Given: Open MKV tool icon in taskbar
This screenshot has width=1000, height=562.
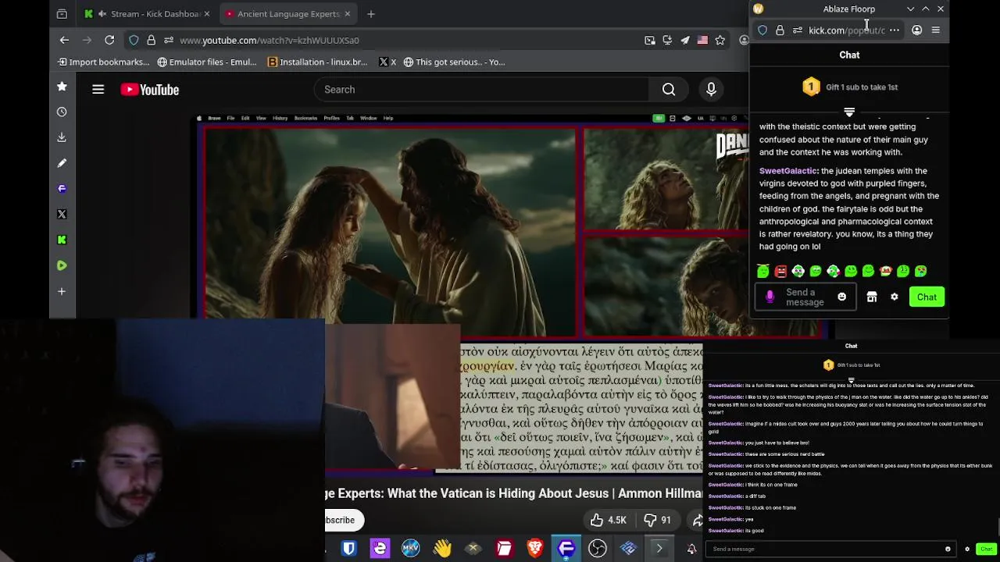Looking at the screenshot, I should coord(411,549).
